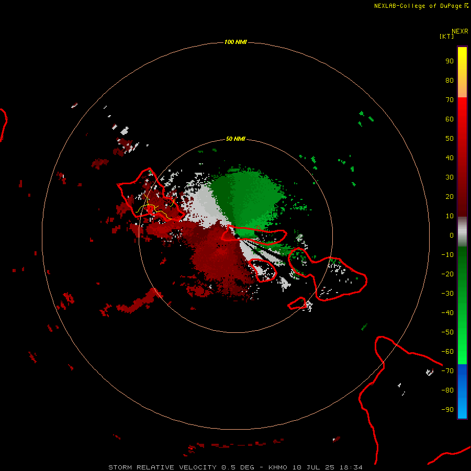The width and height of the screenshot is (471, 471).
Task: Click the -30 value on the velocity scale
Action: [447, 294]
